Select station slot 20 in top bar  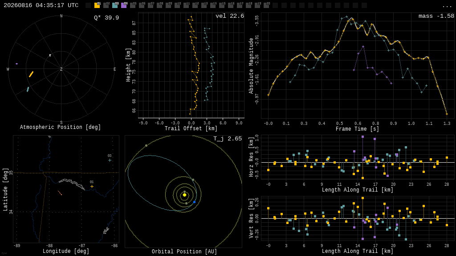point(266,5)
